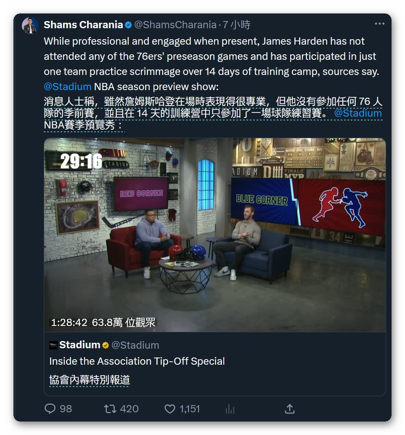Click the Stadium logo avatar in quoted tweet
This screenshot has height=435, width=405.
click(x=53, y=345)
